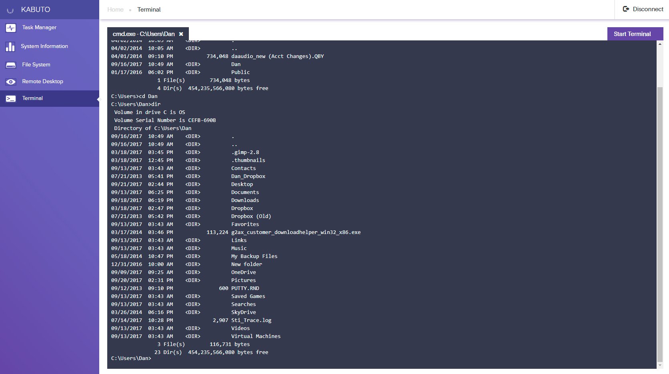This screenshot has height=374, width=669.
Task: Click the Virtual Machines directory entry
Action: click(256, 336)
